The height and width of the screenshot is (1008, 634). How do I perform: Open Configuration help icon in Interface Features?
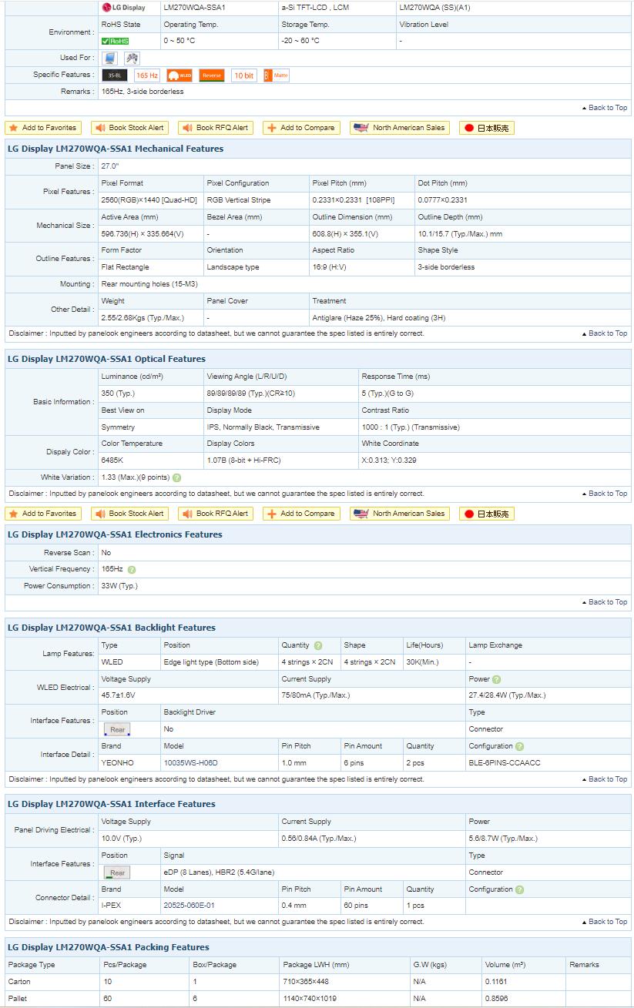[x=520, y=889]
